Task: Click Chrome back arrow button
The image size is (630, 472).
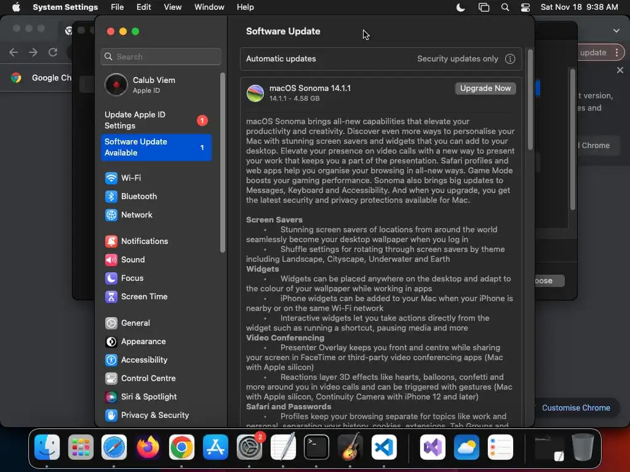Action: [14, 52]
